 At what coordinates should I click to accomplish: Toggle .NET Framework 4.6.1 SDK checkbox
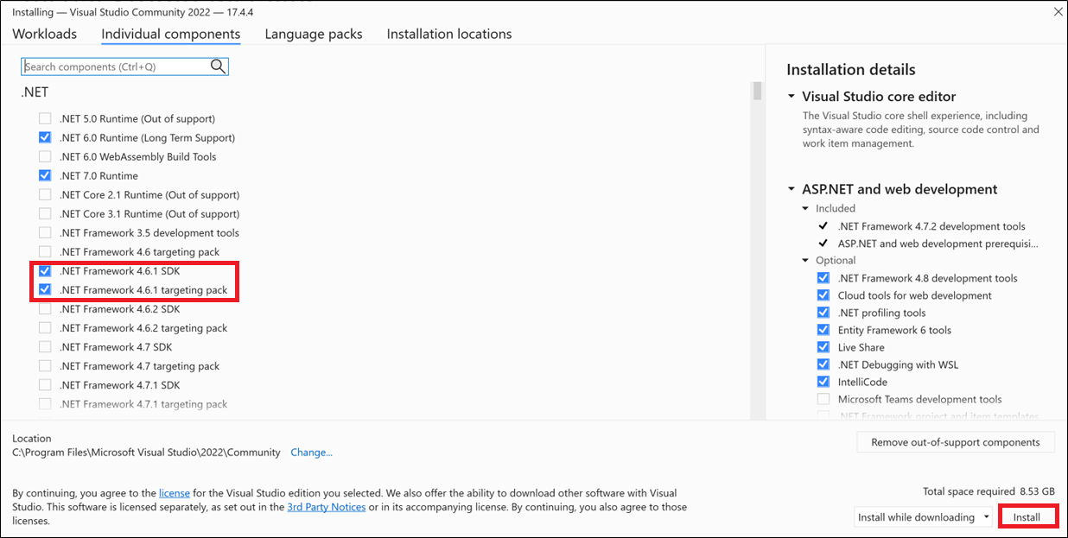[45, 271]
